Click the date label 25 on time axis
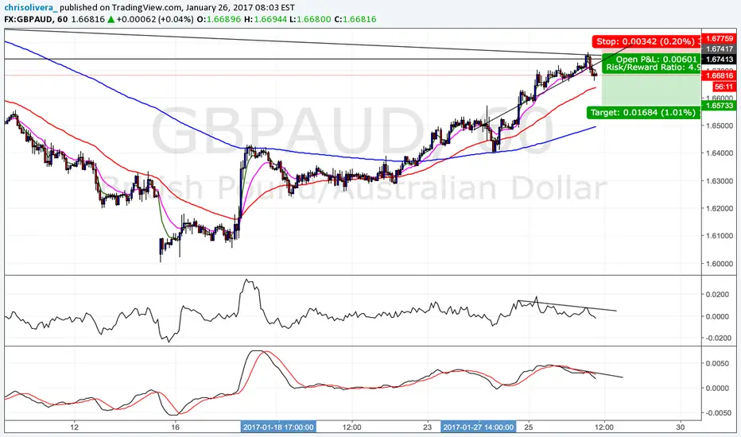Screen dimensions: 741x437 coord(529,427)
